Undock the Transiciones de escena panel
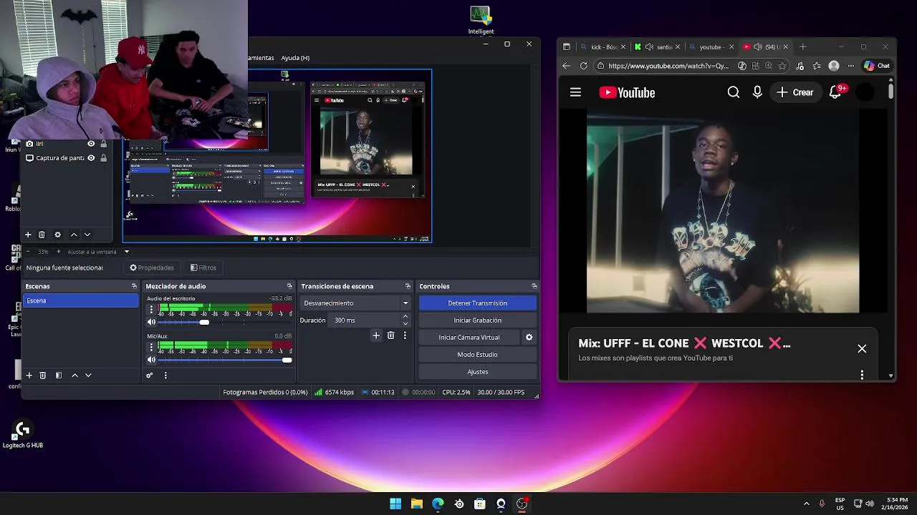This screenshot has width=917, height=515. point(408,286)
